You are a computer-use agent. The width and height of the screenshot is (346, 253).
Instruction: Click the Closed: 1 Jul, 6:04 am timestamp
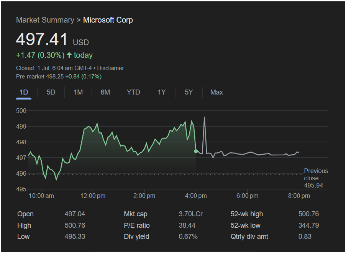[x=54, y=68]
